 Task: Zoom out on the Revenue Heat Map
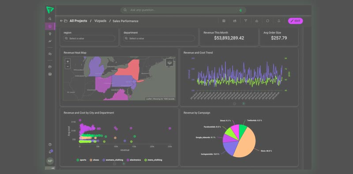click(x=68, y=67)
